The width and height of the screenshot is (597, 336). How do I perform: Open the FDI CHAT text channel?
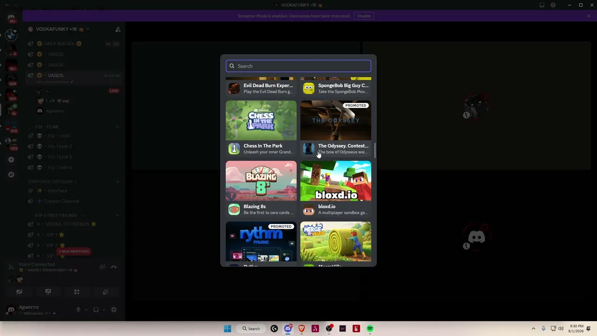[x=74, y=136]
